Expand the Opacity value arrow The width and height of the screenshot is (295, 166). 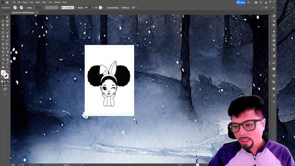click(92, 8)
